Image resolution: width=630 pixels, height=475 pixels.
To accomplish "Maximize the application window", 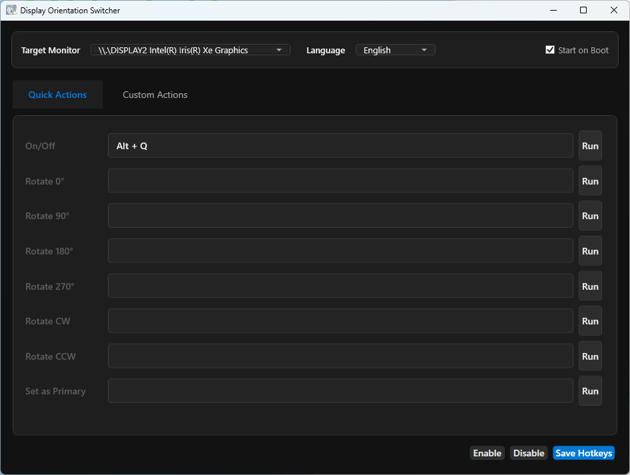I will point(583,10).
